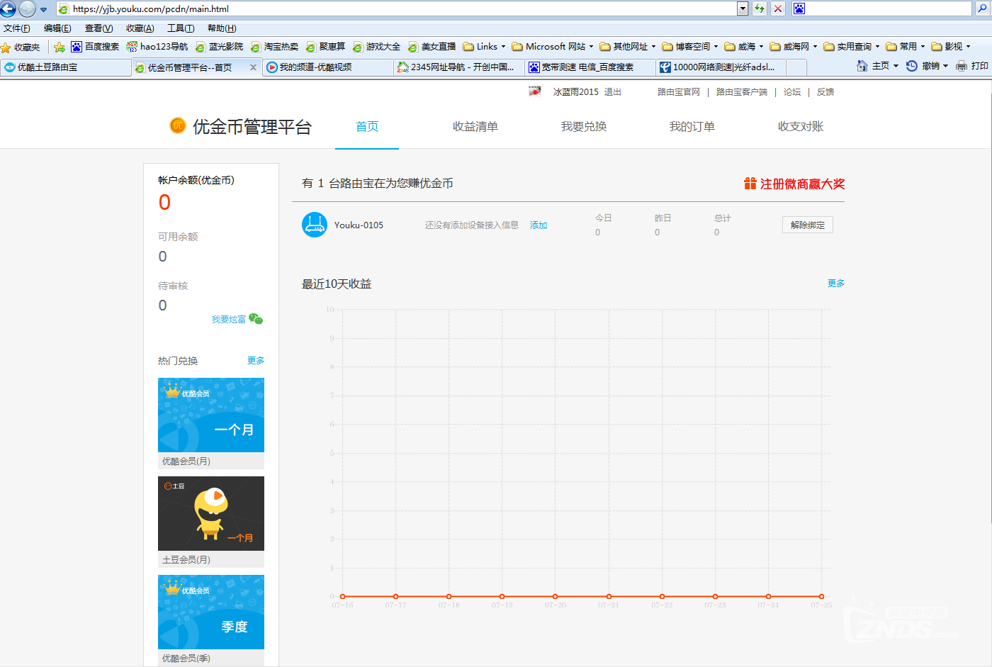Click the 打印 printer icon

(962, 66)
